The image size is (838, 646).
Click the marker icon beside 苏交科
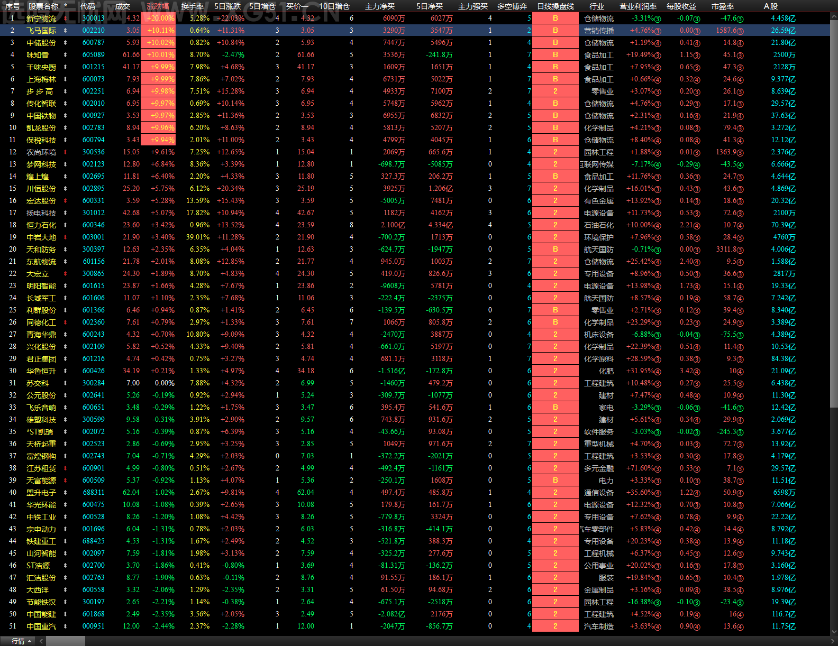66,383
